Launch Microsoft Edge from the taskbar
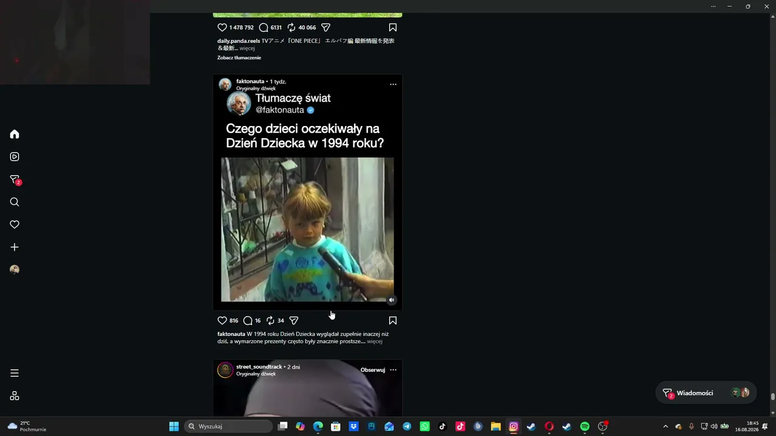 click(x=318, y=426)
